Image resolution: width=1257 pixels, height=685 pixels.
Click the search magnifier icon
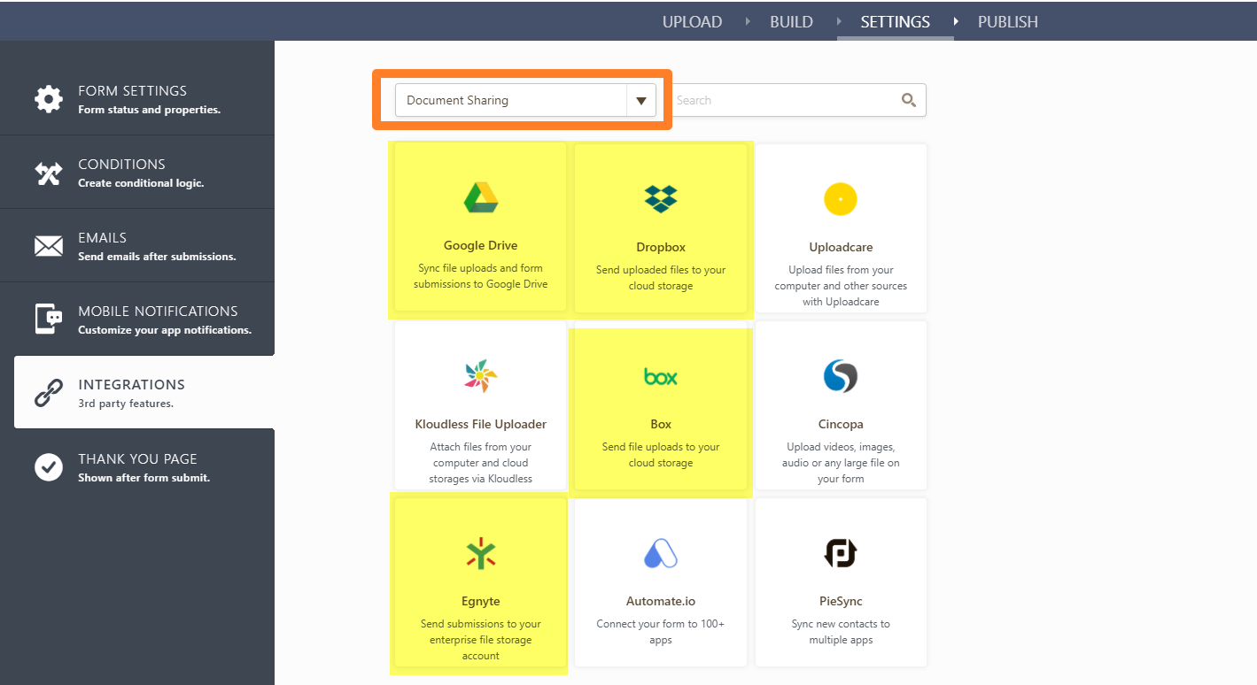pyautogui.click(x=908, y=100)
